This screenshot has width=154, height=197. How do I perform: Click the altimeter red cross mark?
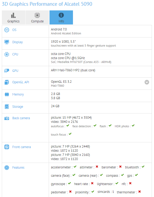pos(97,167)
